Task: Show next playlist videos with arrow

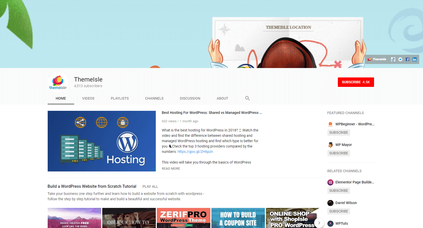Action: point(319,223)
